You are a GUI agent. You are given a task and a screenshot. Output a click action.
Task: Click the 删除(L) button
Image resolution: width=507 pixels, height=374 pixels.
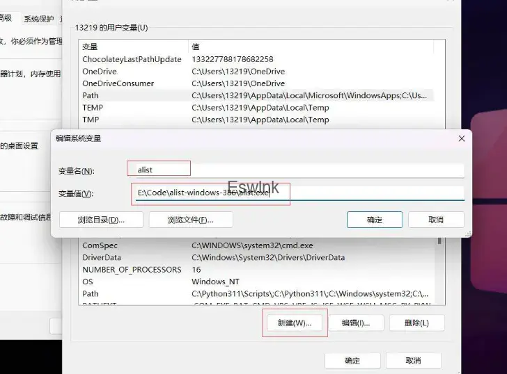[x=416, y=323]
